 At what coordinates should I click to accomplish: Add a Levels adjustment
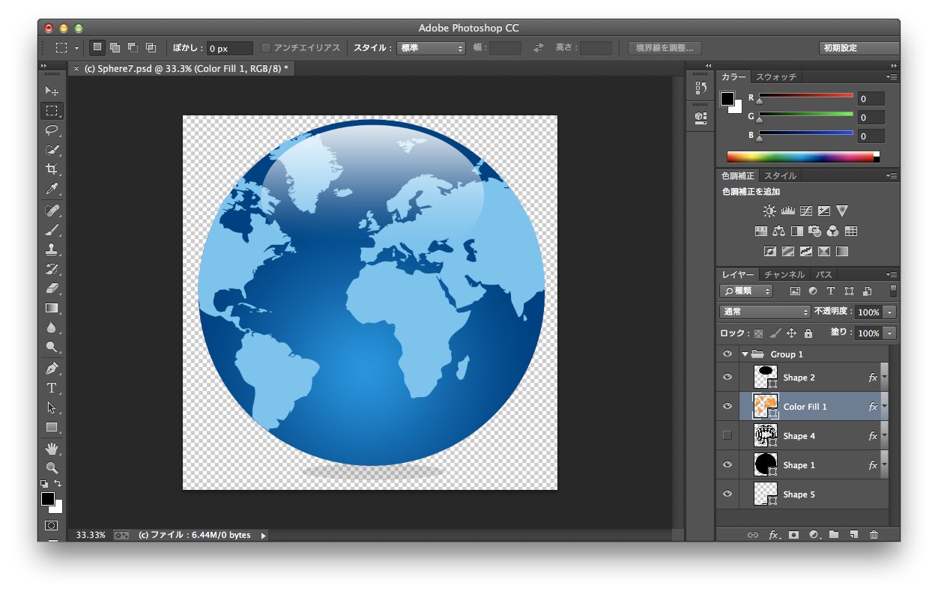coord(787,211)
